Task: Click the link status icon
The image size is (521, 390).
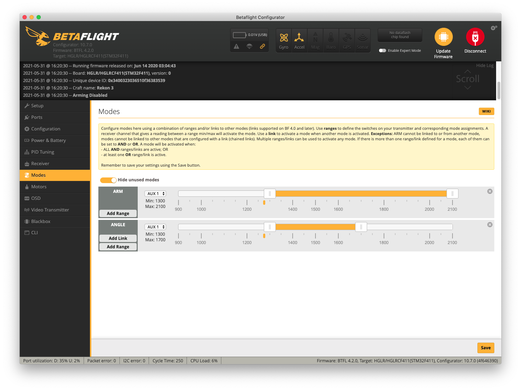Action: (x=262, y=46)
